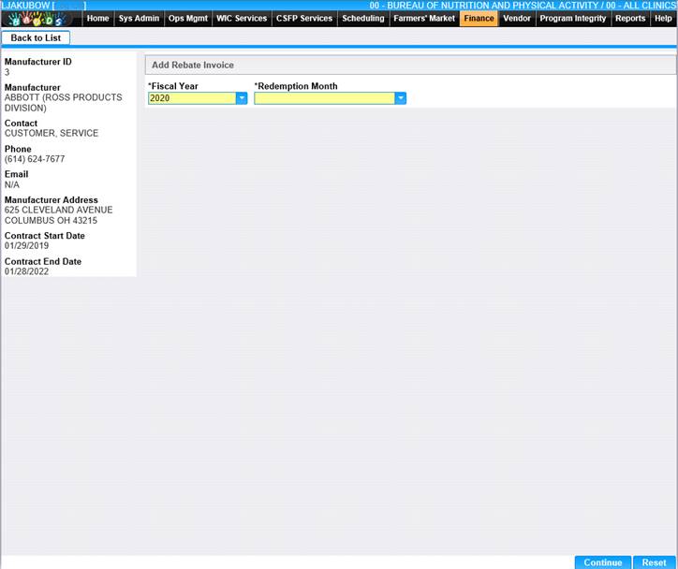Image resolution: width=678 pixels, height=569 pixels.
Task: Click the Reset button
Action: point(654,562)
